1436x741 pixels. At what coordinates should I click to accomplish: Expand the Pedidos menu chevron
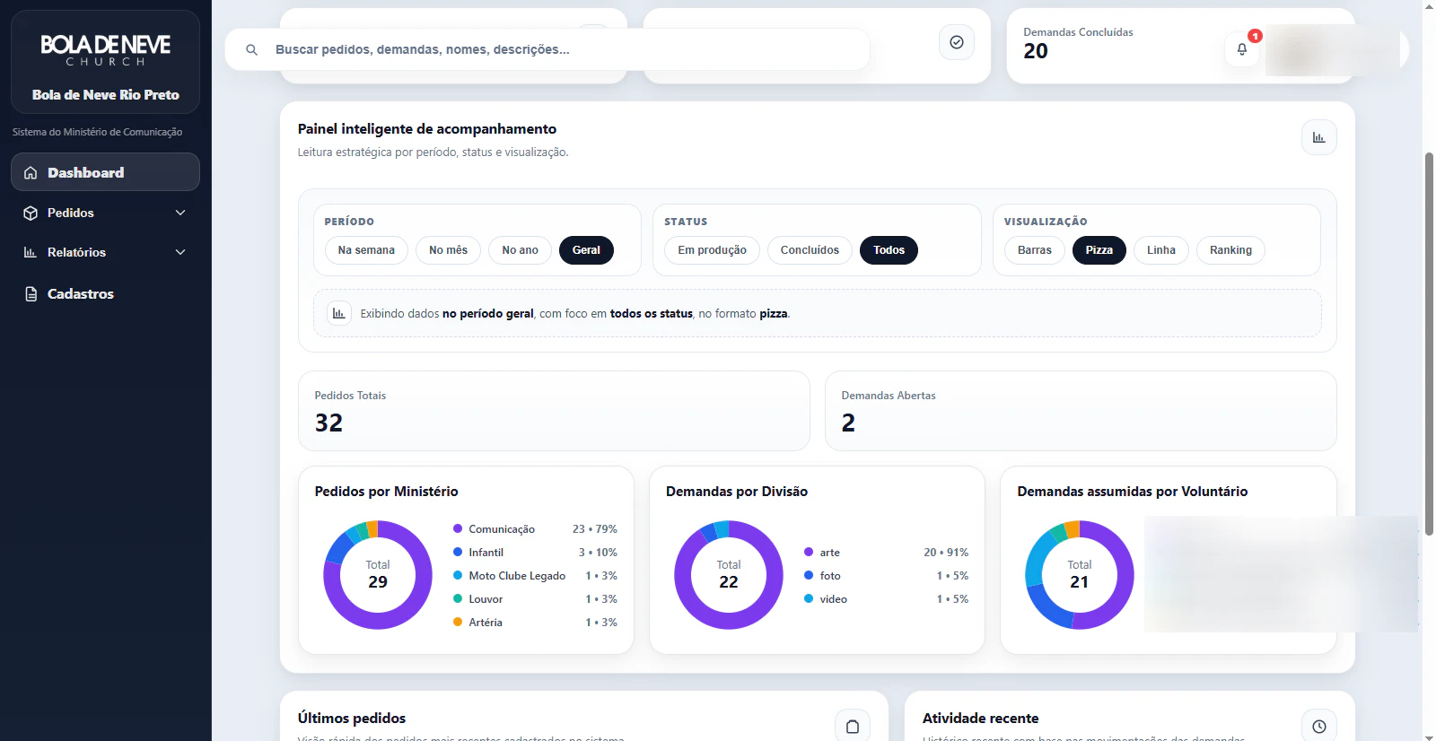(180, 213)
